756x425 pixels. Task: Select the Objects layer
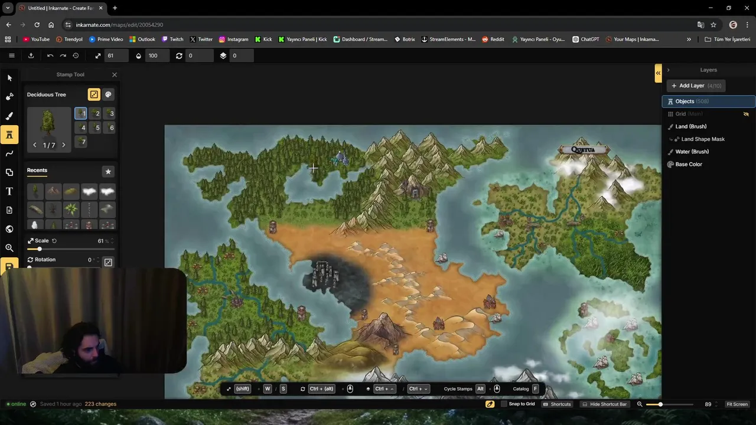[x=708, y=102]
